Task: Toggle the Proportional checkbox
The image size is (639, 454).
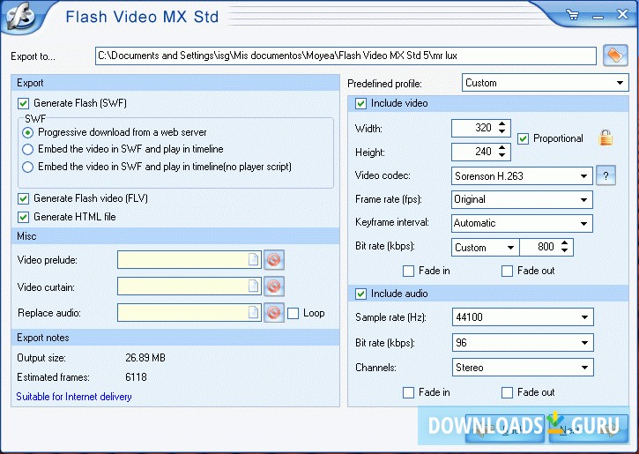Action: pos(524,138)
